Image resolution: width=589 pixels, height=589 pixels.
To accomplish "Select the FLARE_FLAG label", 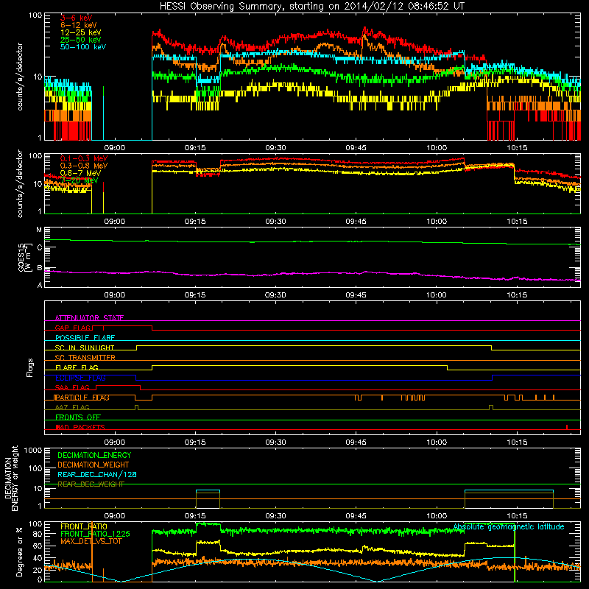I will point(77,367).
